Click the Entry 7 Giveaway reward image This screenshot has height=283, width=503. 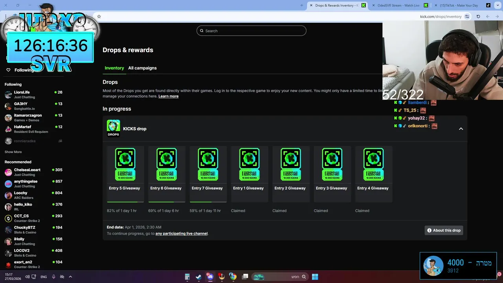pos(208,164)
